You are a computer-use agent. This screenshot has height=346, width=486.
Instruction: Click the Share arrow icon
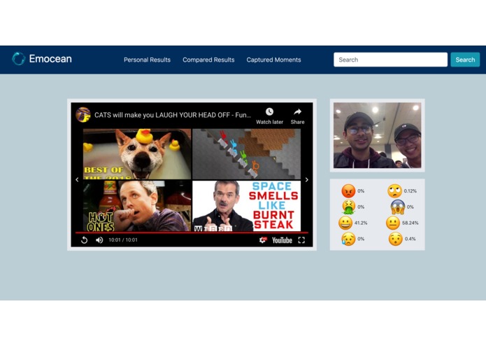coord(298,111)
